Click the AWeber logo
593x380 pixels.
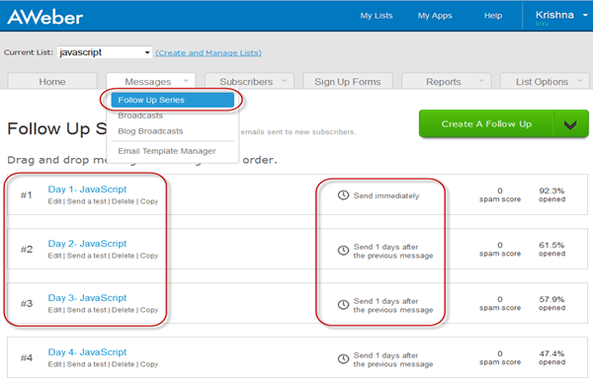(45, 17)
